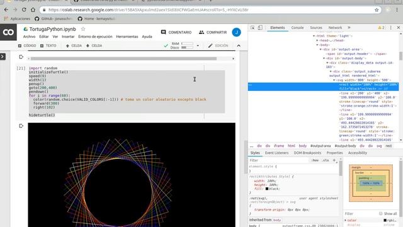Move the cell down with the down-arrow CELDA button
403x227 pixels.
(x=94, y=45)
